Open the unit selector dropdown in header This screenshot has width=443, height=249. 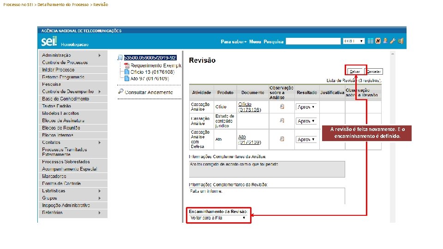[x=353, y=41]
